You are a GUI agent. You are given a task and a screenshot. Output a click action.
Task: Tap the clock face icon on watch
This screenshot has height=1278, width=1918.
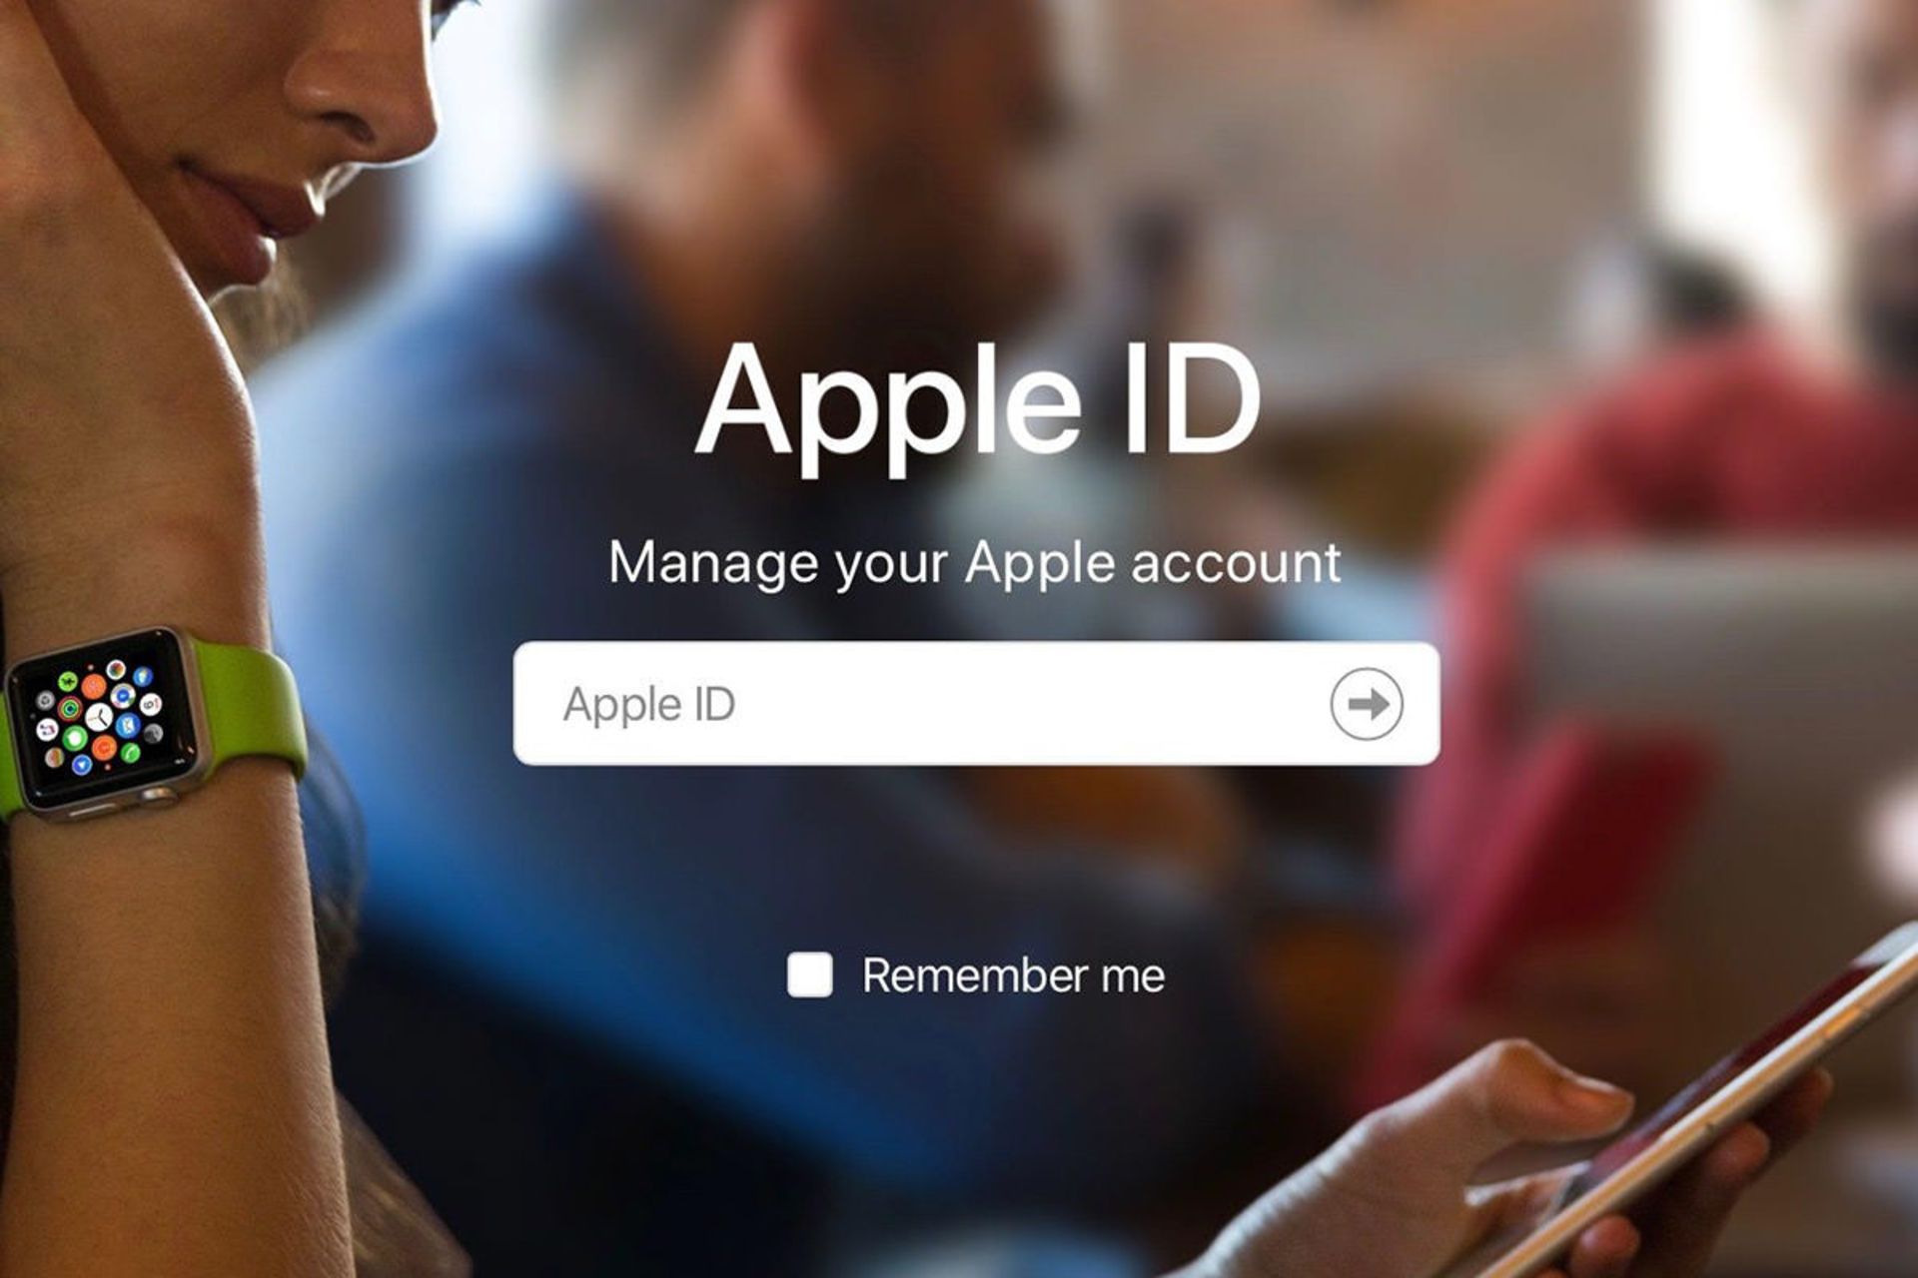(x=99, y=717)
